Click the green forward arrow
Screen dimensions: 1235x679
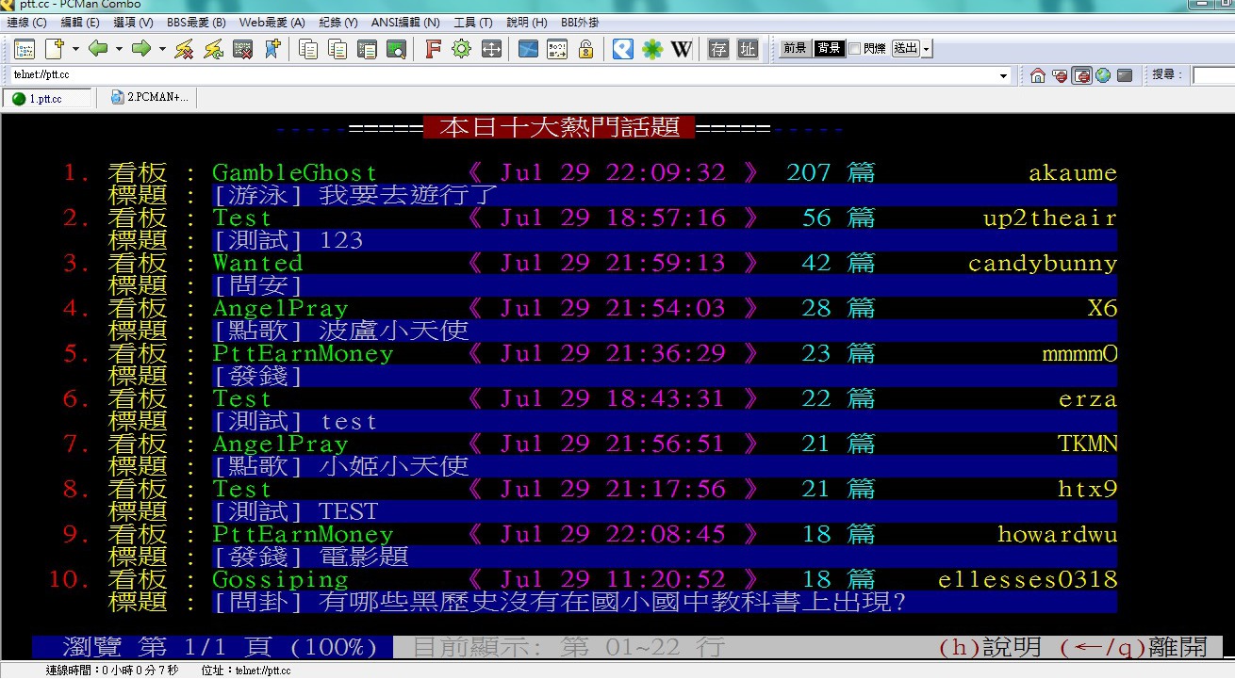point(141,49)
